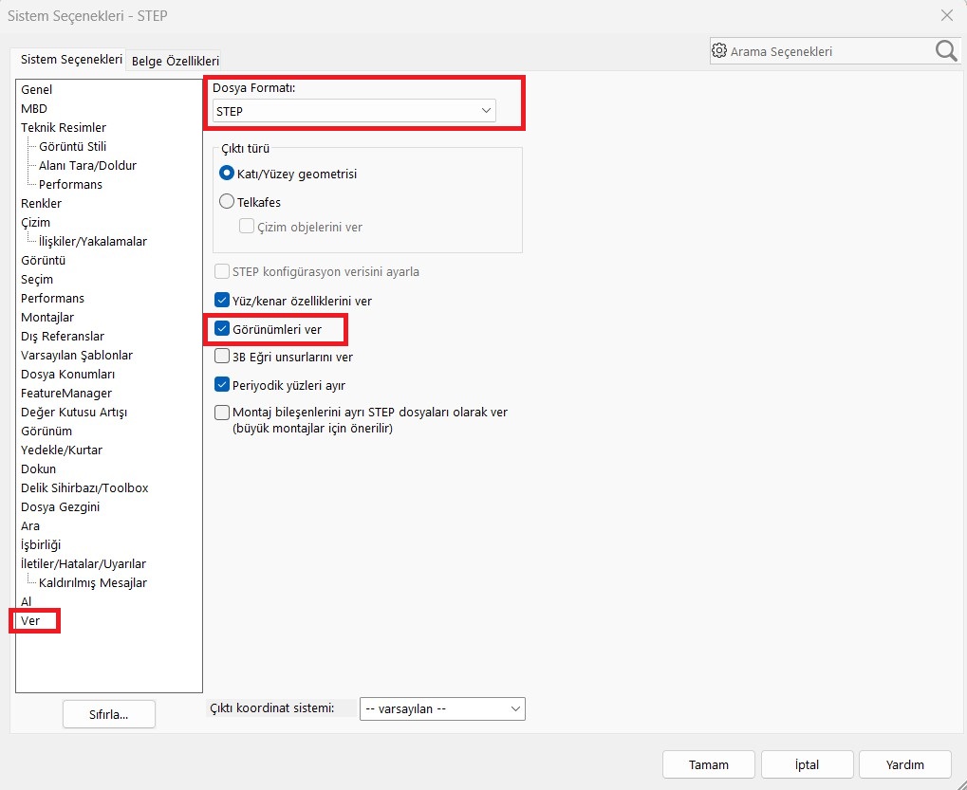Uncheck Yüz/kenar özelliklerini ver
967x790 pixels.
point(222,301)
